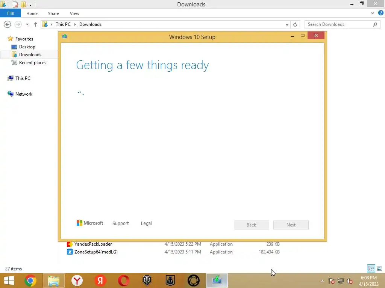Go forward in Explorer navigation

18,24
